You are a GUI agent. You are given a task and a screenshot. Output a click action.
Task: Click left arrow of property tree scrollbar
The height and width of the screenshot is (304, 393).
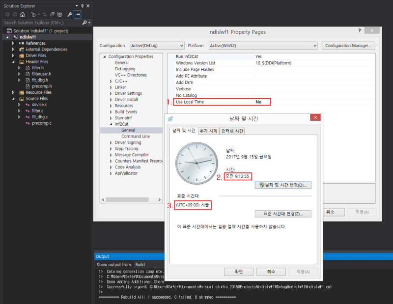pos(103,200)
